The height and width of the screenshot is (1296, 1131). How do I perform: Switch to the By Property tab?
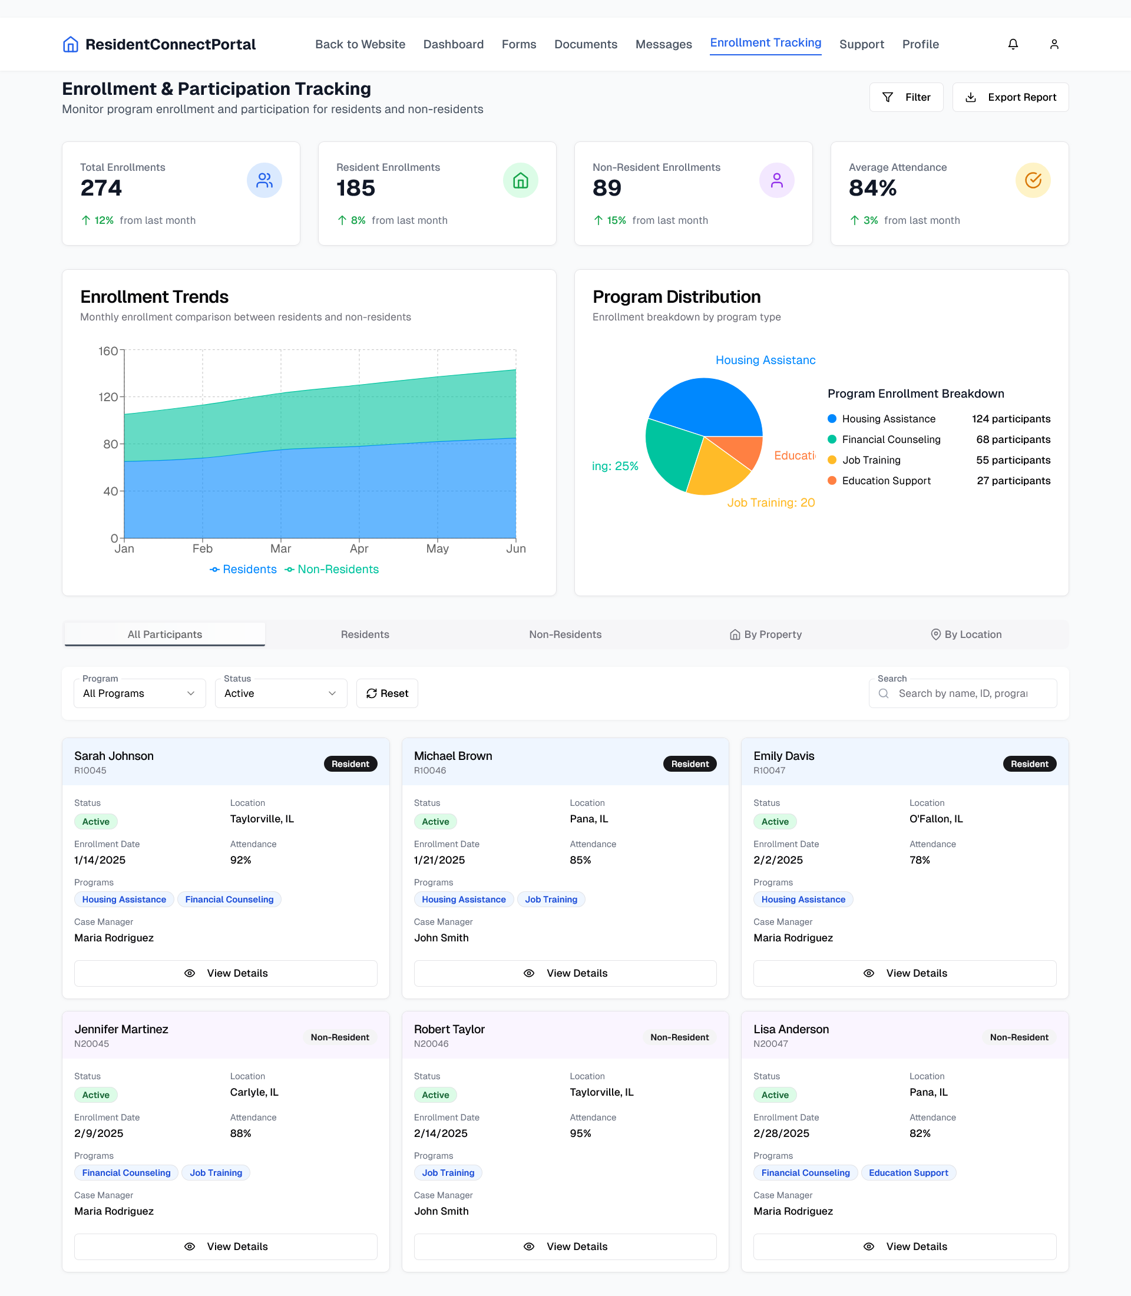click(765, 634)
